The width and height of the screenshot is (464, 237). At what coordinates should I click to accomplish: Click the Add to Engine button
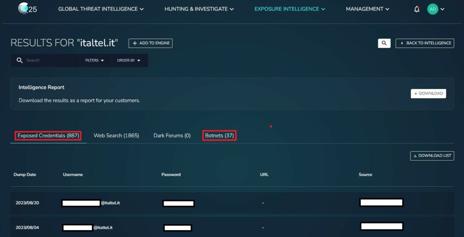pos(150,43)
